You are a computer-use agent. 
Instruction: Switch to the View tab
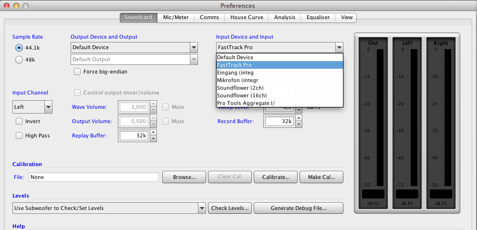(x=346, y=17)
